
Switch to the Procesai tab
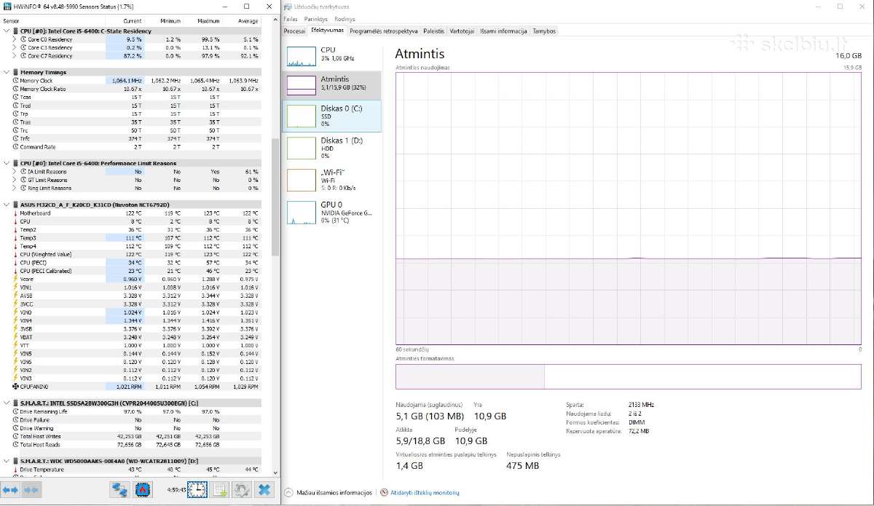295,31
